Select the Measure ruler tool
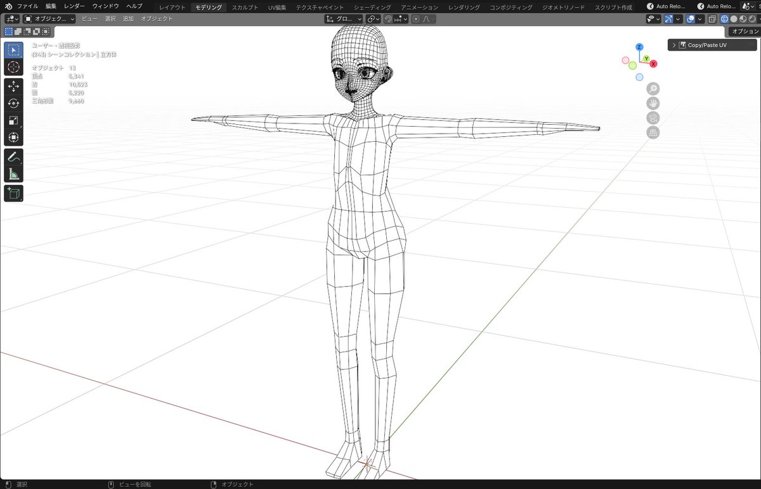The image size is (761, 489). (14, 174)
